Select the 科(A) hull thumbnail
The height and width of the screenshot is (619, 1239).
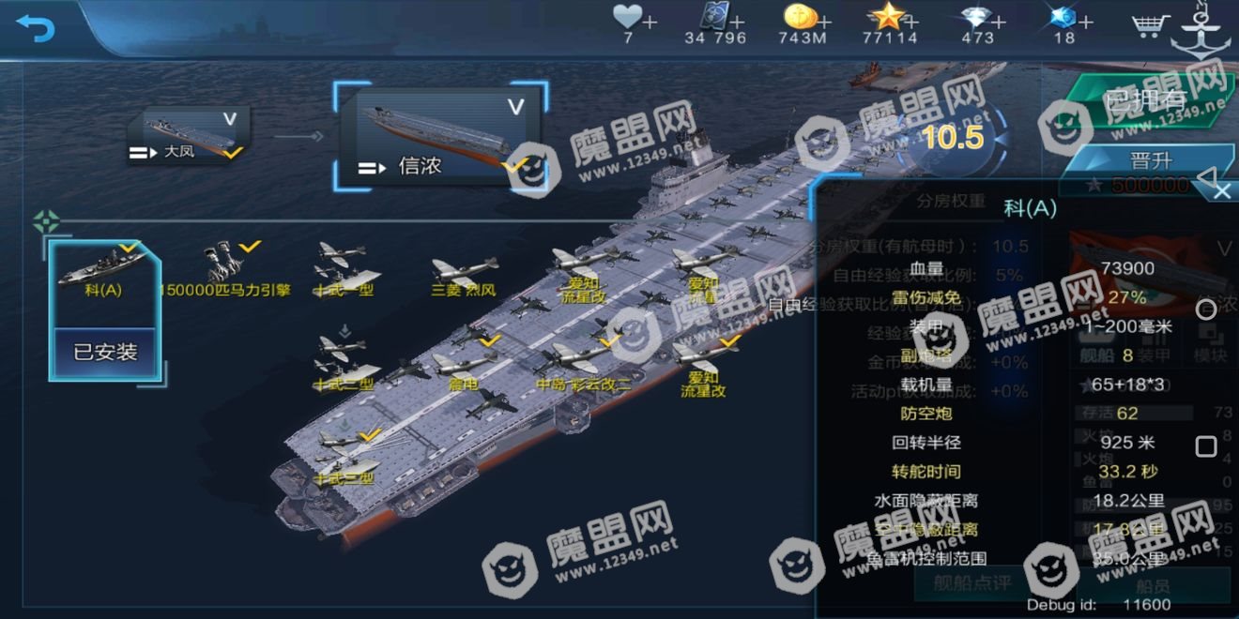(103, 267)
